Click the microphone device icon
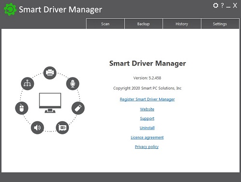Screen dimensions: 241x182 pos(73,84)
